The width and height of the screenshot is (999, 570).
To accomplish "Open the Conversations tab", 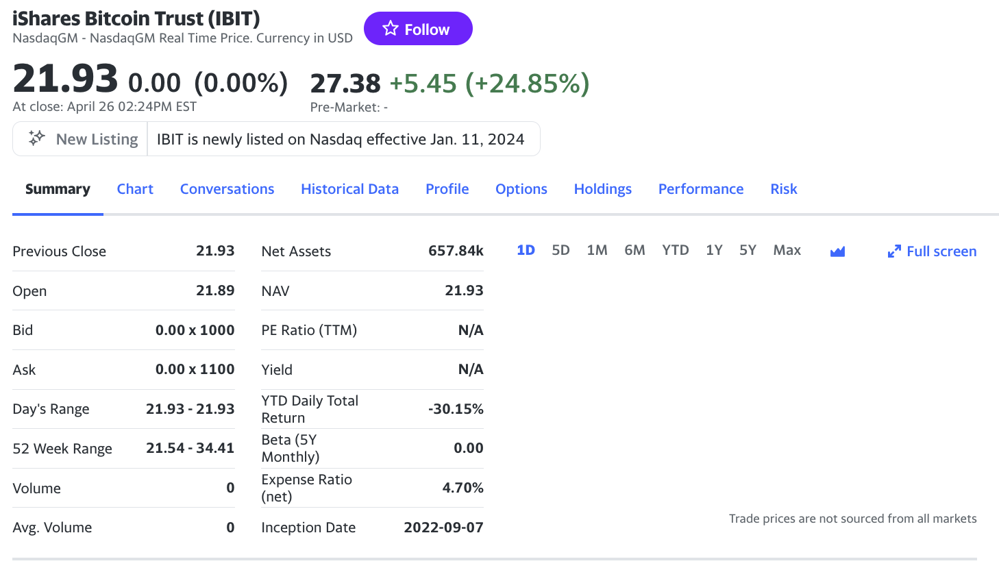I will tap(227, 189).
